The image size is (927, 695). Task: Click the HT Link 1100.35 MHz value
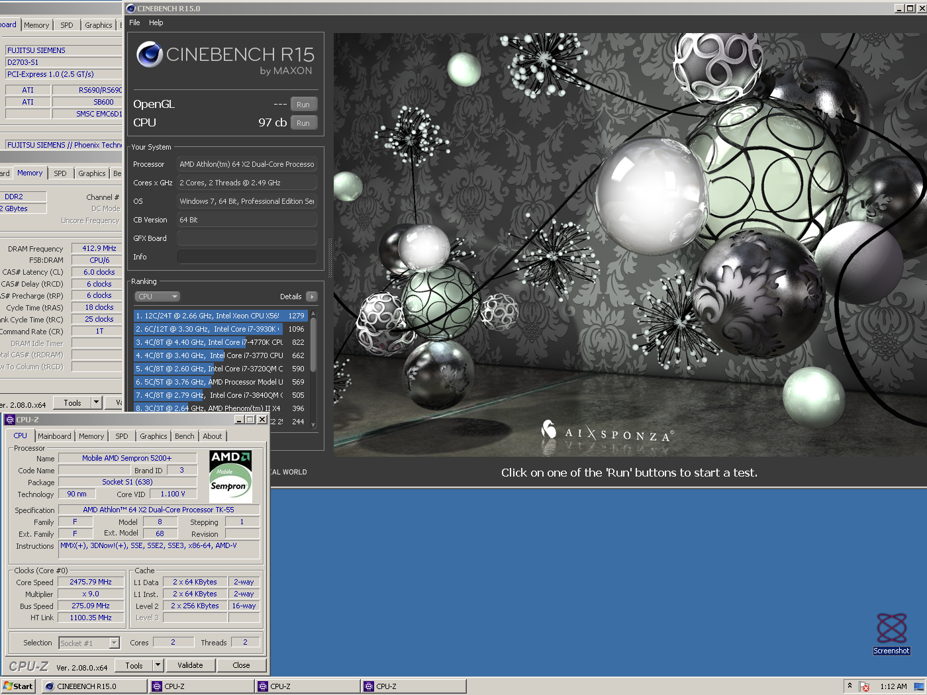(x=91, y=618)
